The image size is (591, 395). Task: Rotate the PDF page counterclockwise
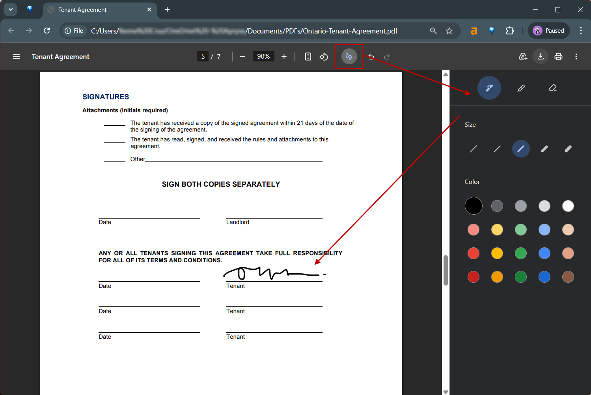(x=324, y=56)
